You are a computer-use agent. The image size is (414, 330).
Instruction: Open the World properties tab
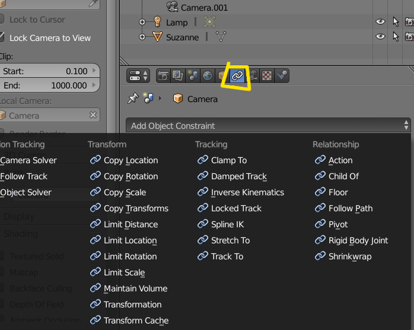[208, 76]
